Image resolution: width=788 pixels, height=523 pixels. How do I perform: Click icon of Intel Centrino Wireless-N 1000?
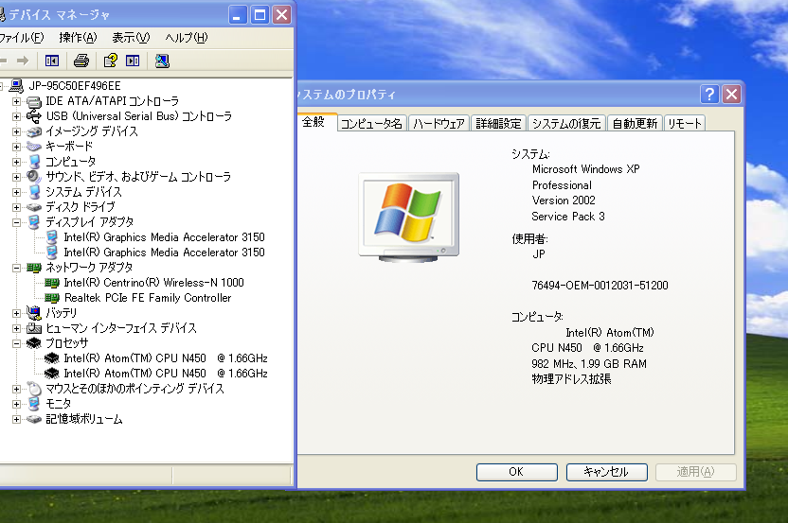click(52, 283)
